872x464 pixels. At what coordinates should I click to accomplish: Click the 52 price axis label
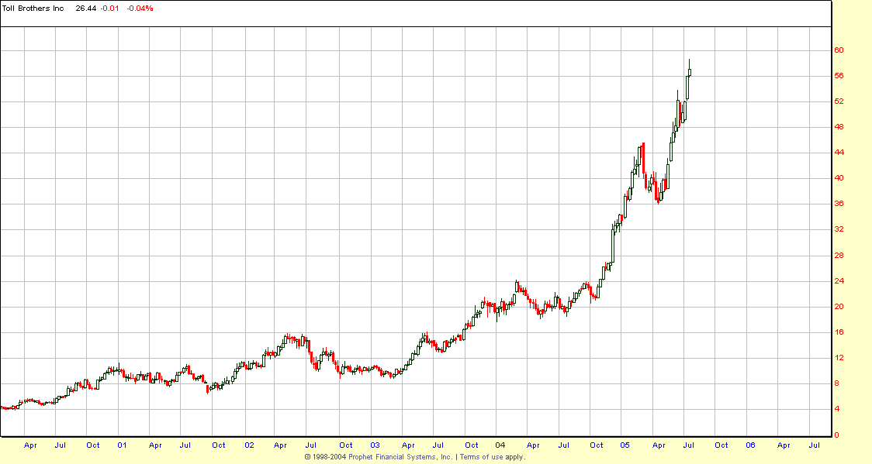pos(839,101)
